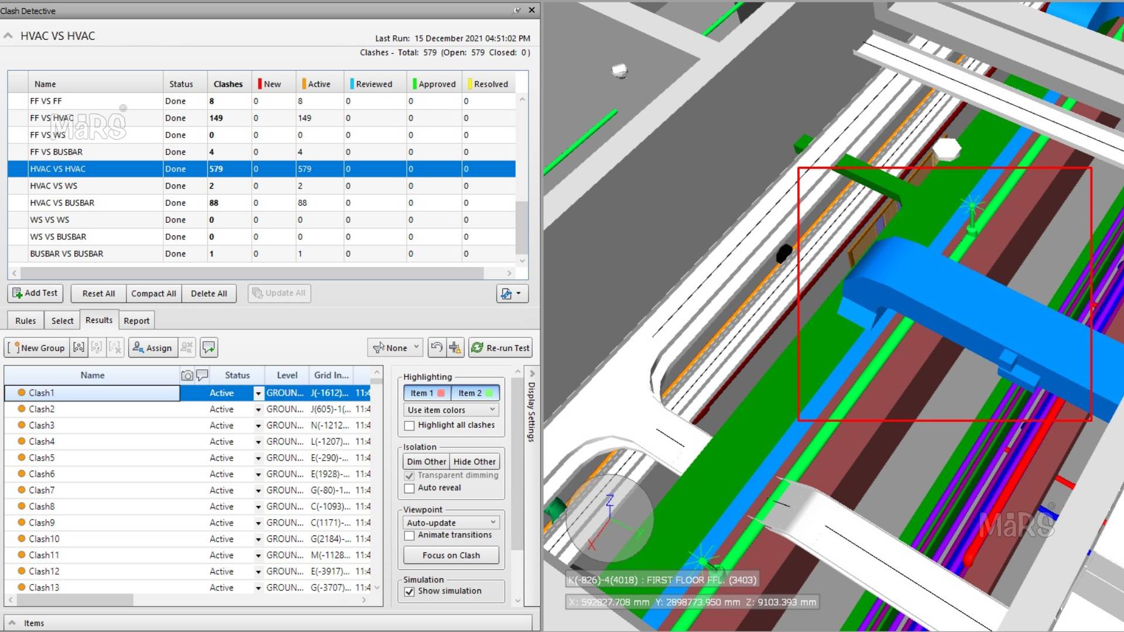
Task: Click Grid In... column header
Action: 331,375
